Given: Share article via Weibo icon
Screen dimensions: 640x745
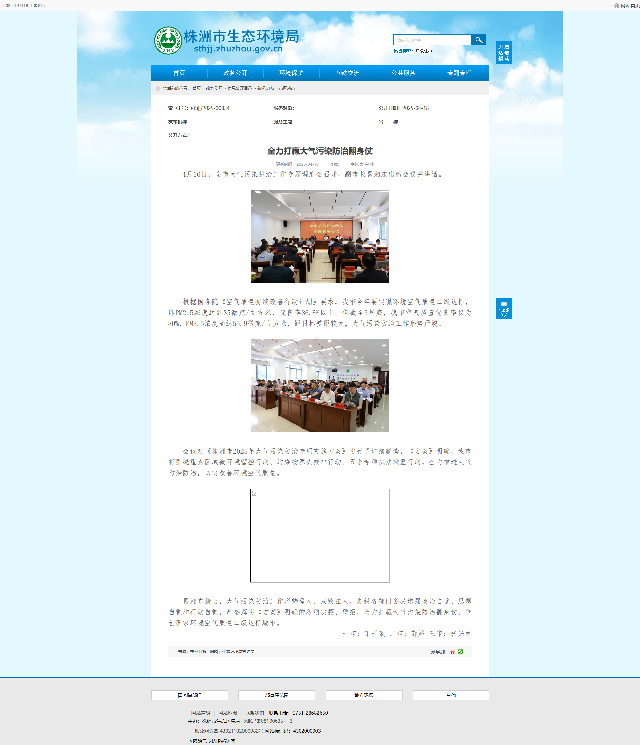Looking at the screenshot, I should [x=452, y=652].
